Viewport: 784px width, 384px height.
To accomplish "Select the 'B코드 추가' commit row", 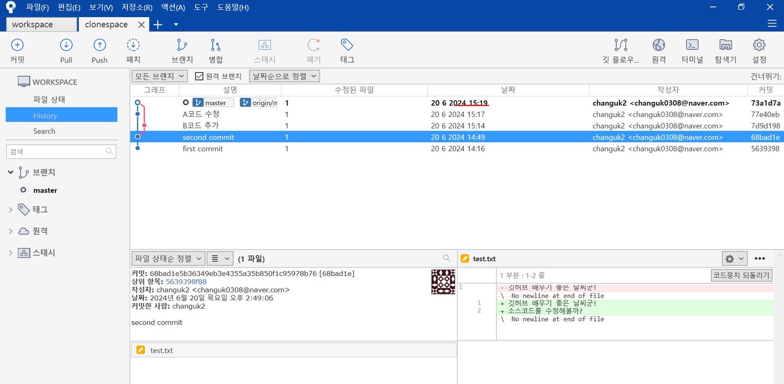I will coord(457,126).
